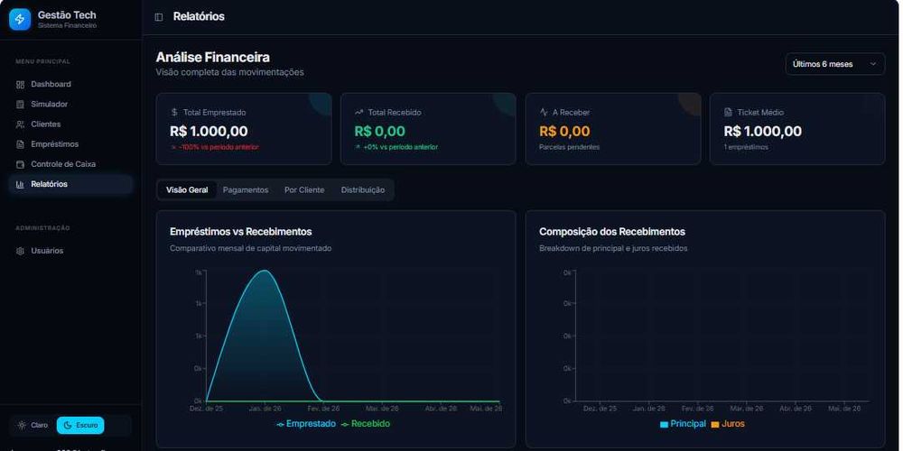The width and height of the screenshot is (903, 451).
Task: Click the Relatórios bar chart icon
Action: pyautogui.click(x=20, y=185)
